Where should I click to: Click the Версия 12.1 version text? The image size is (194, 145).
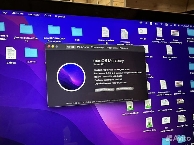99,64
